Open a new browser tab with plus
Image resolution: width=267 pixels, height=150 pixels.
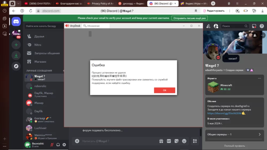coord(213,3)
